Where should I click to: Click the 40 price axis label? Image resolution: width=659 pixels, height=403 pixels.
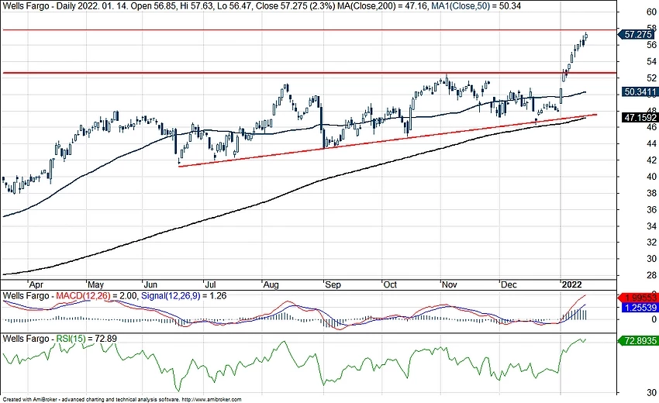coord(651,177)
